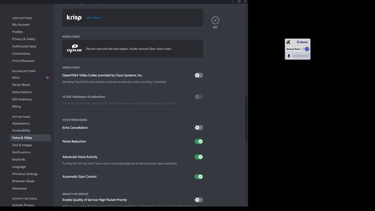Enable Echo Cancellation
375x211 pixels.
point(199,128)
